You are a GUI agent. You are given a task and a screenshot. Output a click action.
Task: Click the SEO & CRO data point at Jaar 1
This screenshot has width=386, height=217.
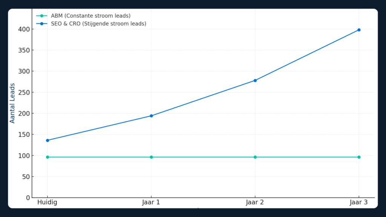[151, 116]
